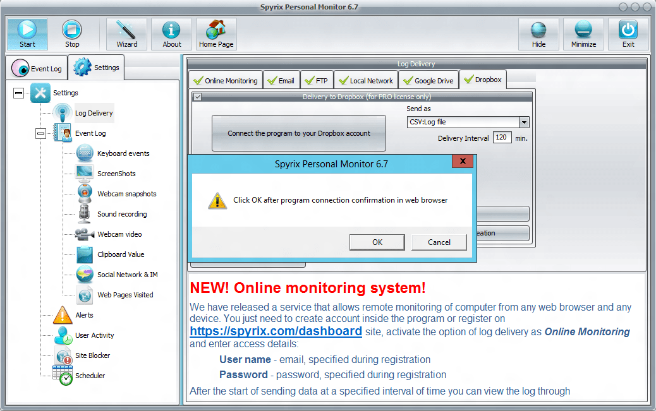This screenshot has height=411, width=656.
Task: Select the Scheduler tree label
Action: tap(90, 376)
